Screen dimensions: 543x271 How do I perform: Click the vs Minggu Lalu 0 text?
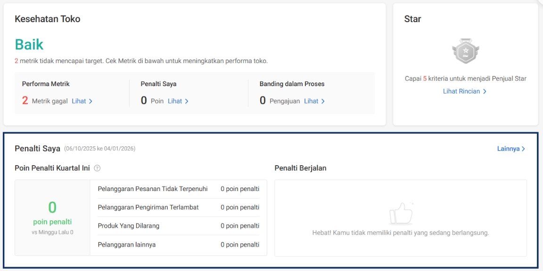[x=52, y=232]
